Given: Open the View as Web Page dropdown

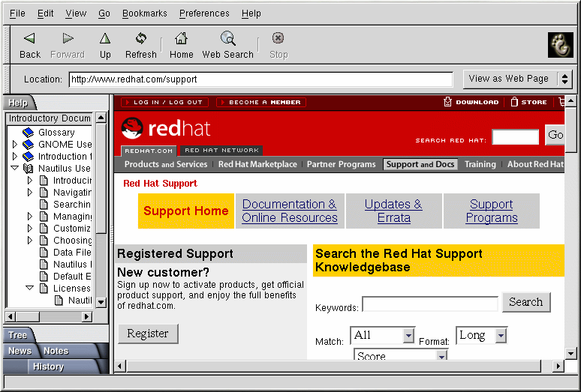Looking at the screenshot, I should tap(519, 79).
